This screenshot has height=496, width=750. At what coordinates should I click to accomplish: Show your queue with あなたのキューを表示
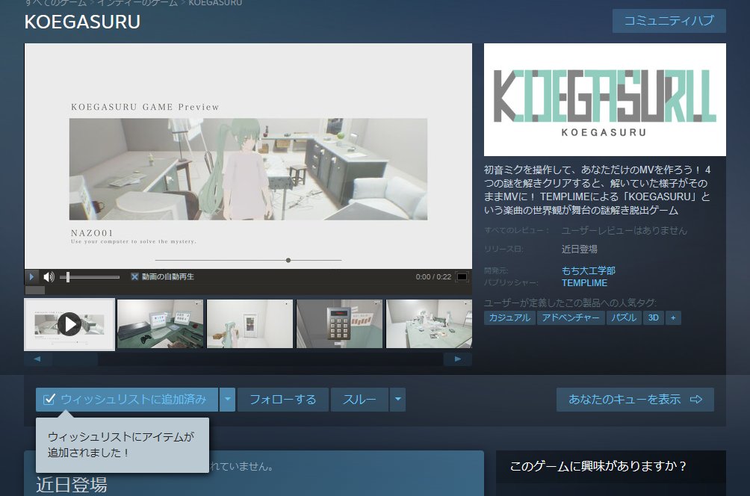[x=635, y=400]
